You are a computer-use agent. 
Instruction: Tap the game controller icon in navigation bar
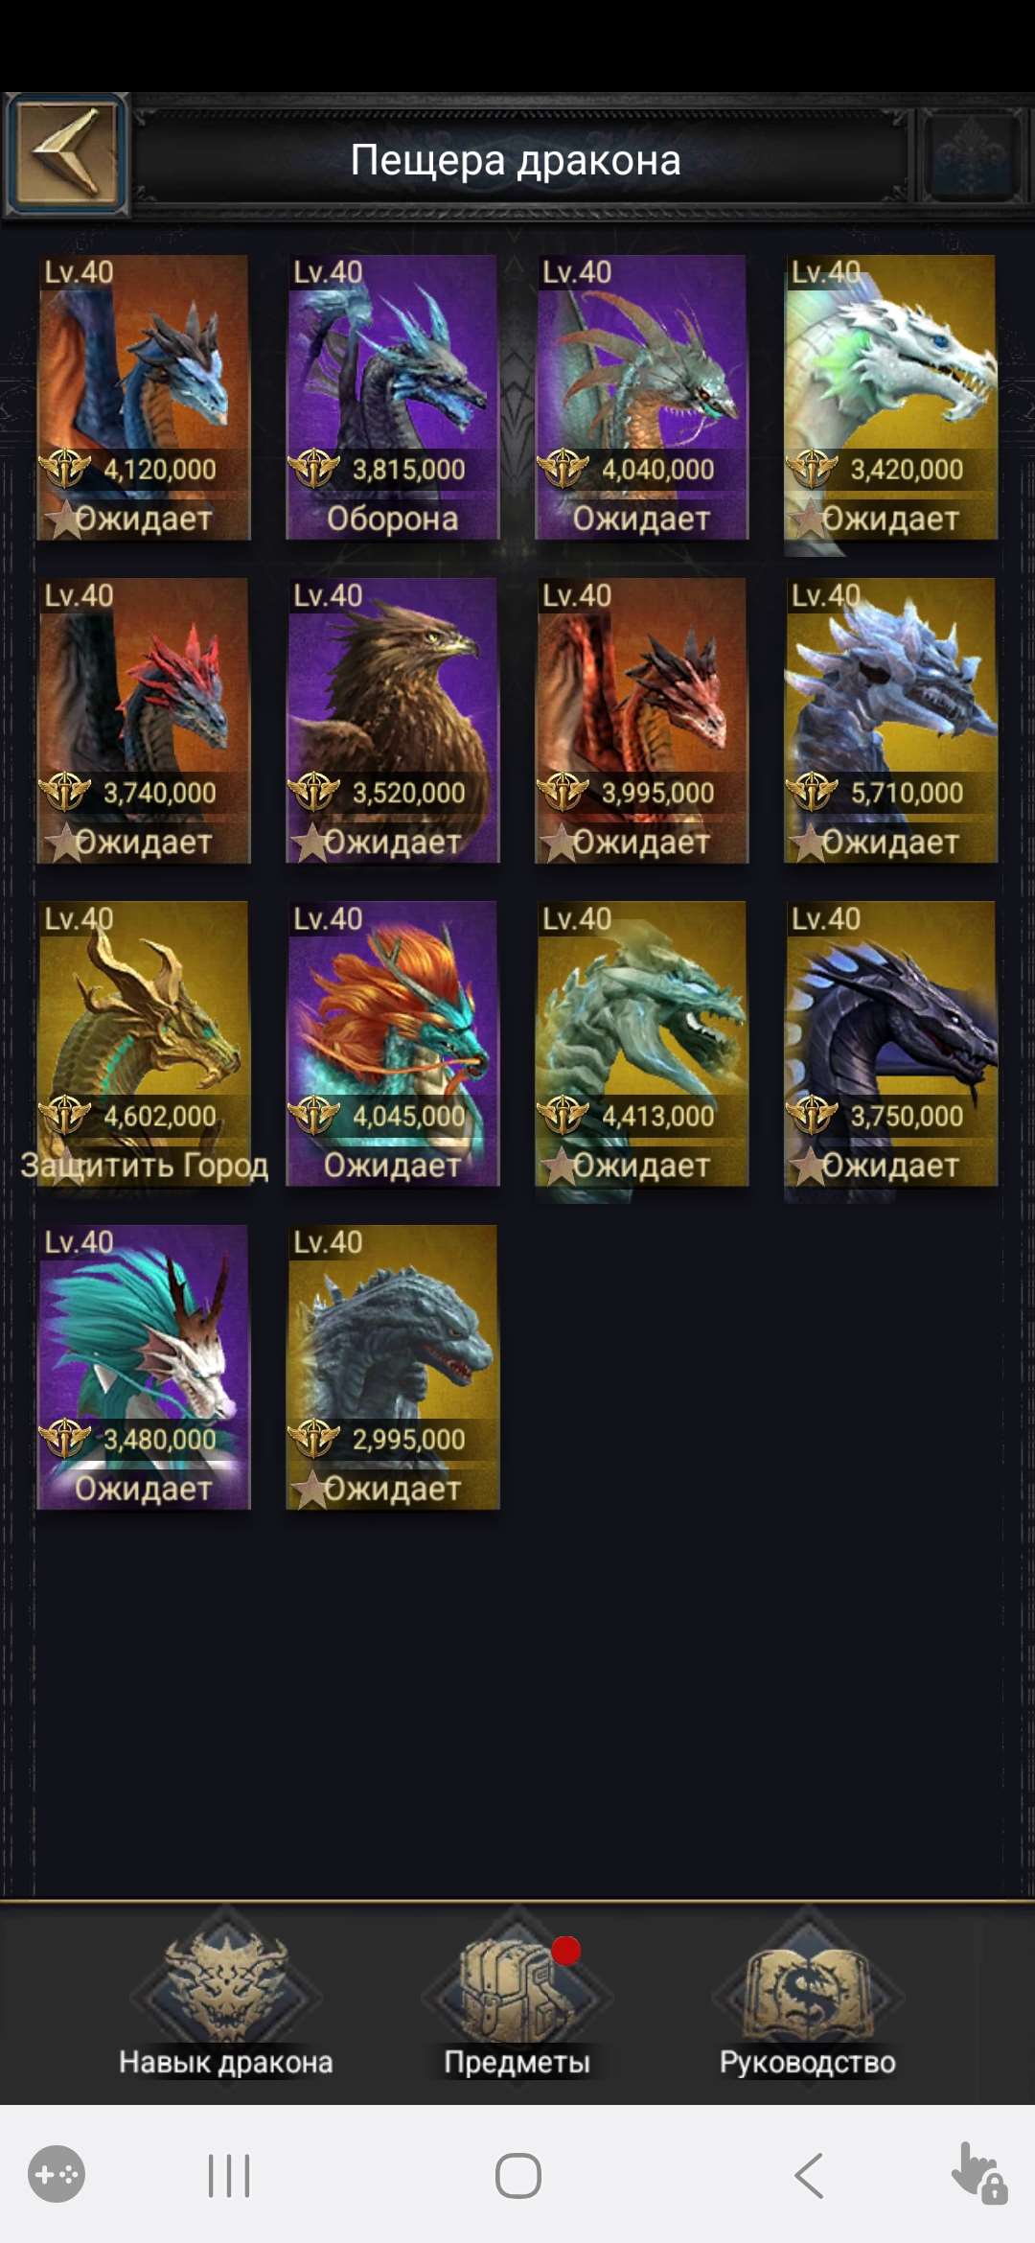click(57, 2174)
